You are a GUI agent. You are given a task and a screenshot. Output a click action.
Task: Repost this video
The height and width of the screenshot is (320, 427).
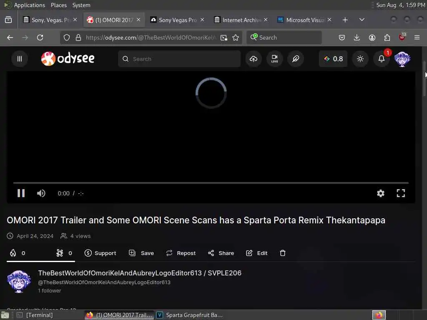[x=181, y=253]
